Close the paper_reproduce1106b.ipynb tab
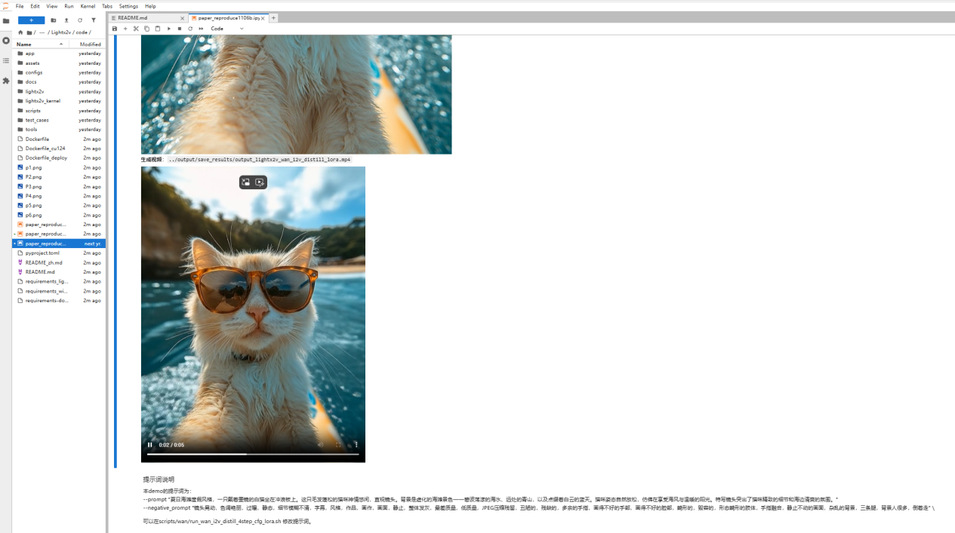Viewport: 955px width, 533px height. 263,18
